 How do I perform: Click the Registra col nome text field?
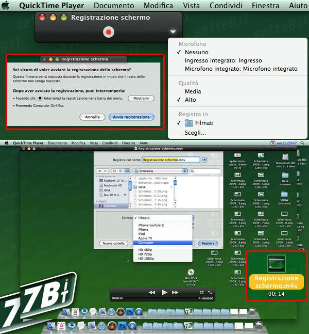[x=171, y=160]
